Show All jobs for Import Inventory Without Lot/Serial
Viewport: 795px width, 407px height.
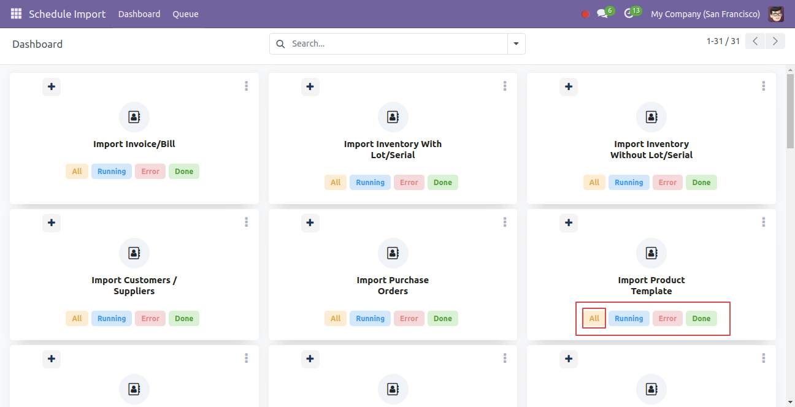[x=594, y=183]
